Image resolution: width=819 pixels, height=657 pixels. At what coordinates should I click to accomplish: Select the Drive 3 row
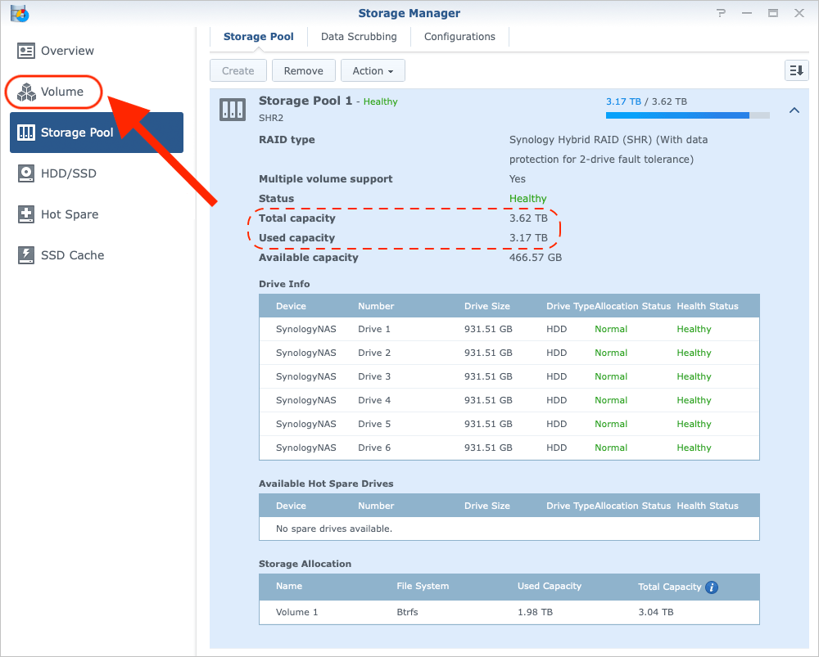click(x=509, y=376)
